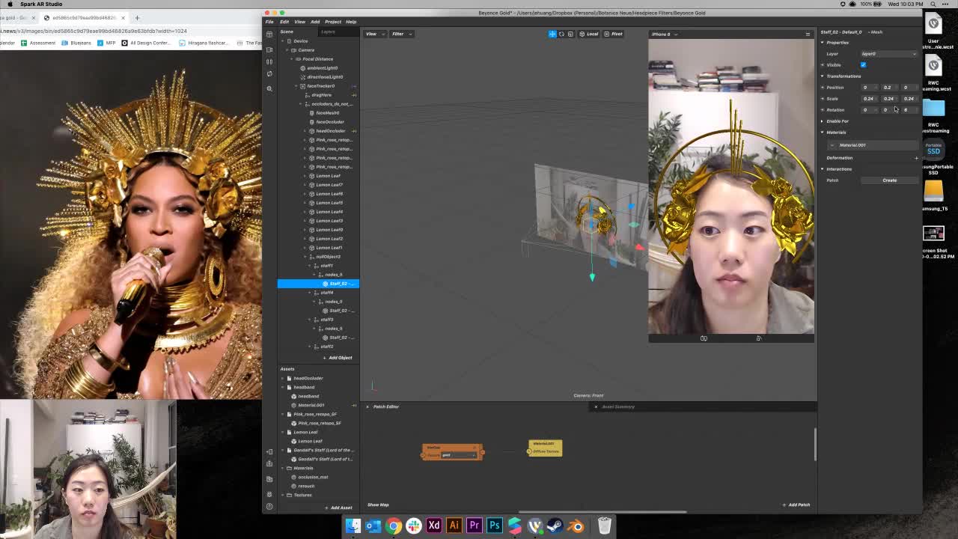Viewport: 958px width, 539px height.
Task: Open the Trash in the dock
Action: click(604, 526)
